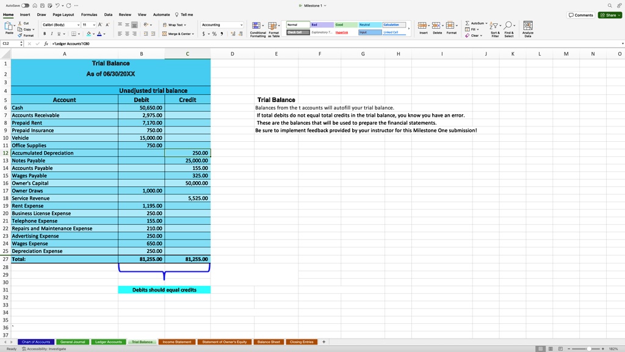Switch to the Formulas ribbon tab
This screenshot has width=625, height=352.
point(89,15)
